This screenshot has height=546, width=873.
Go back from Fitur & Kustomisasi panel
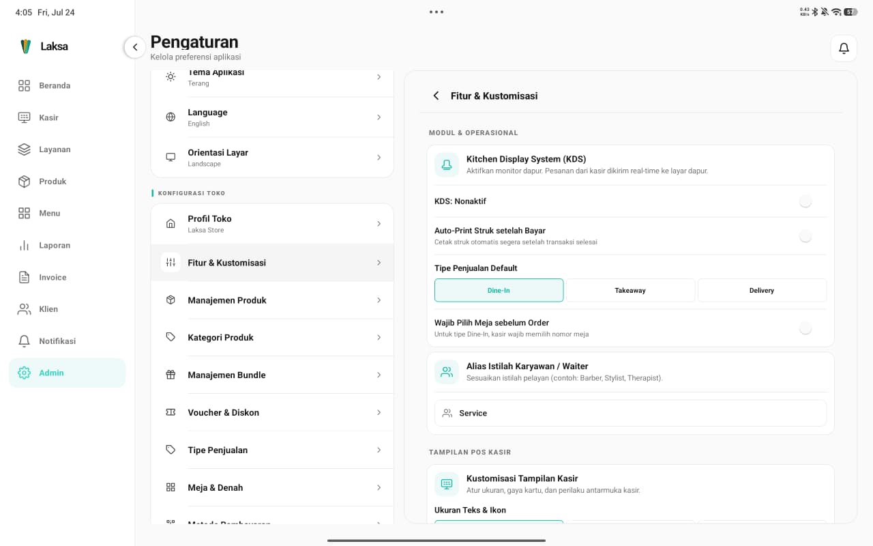[x=436, y=96]
